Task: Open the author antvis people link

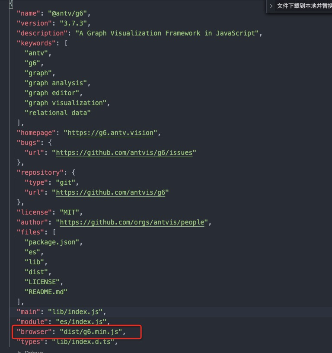Action: (x=132, y=222)
